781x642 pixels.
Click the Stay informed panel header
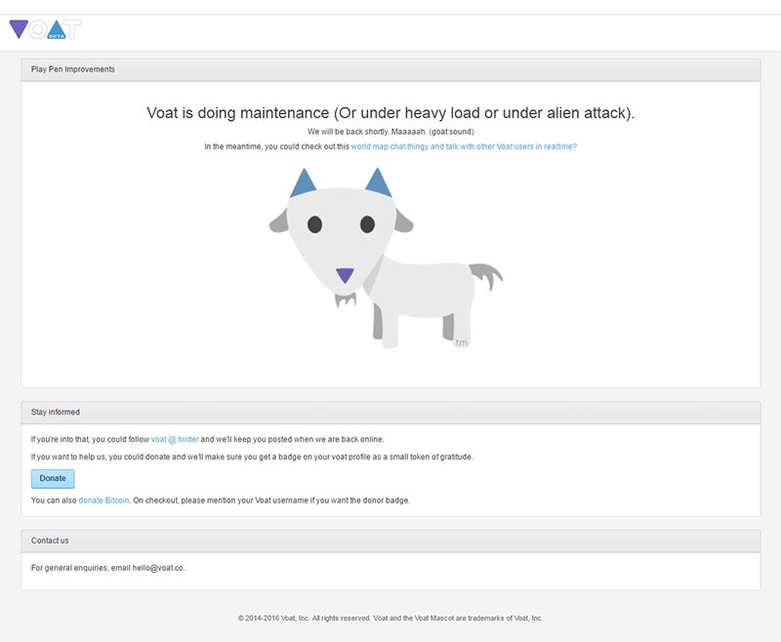click(x=390, y=412)
